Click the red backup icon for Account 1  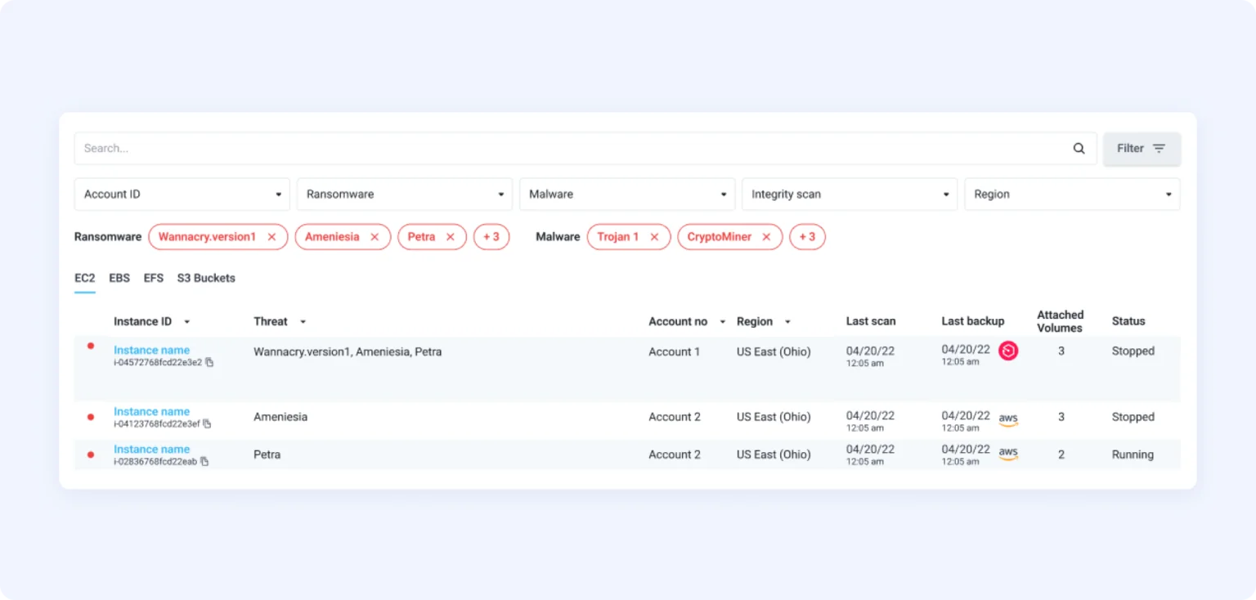(x=1008, y=351)
